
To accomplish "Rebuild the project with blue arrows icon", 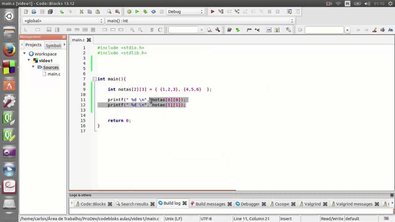I will (153, 12).
